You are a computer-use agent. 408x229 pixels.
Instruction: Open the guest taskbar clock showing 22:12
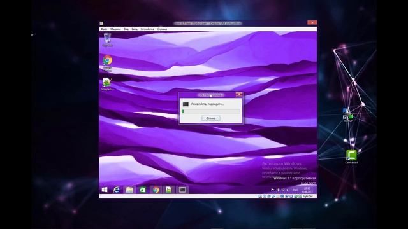pyautogui.click(x=307, y=190)
